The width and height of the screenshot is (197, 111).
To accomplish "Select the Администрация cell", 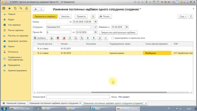I will pos(125,53).
